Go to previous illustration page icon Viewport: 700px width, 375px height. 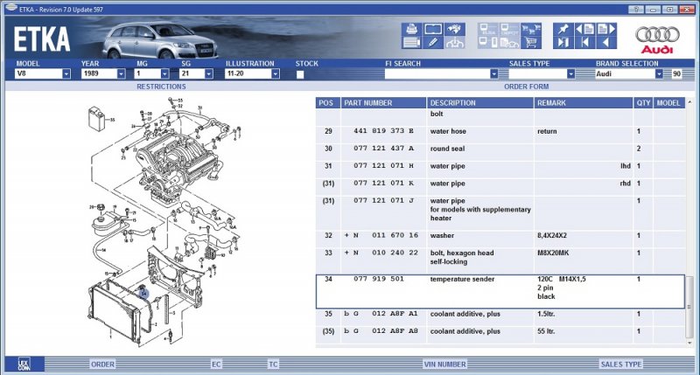click(584, 29)
